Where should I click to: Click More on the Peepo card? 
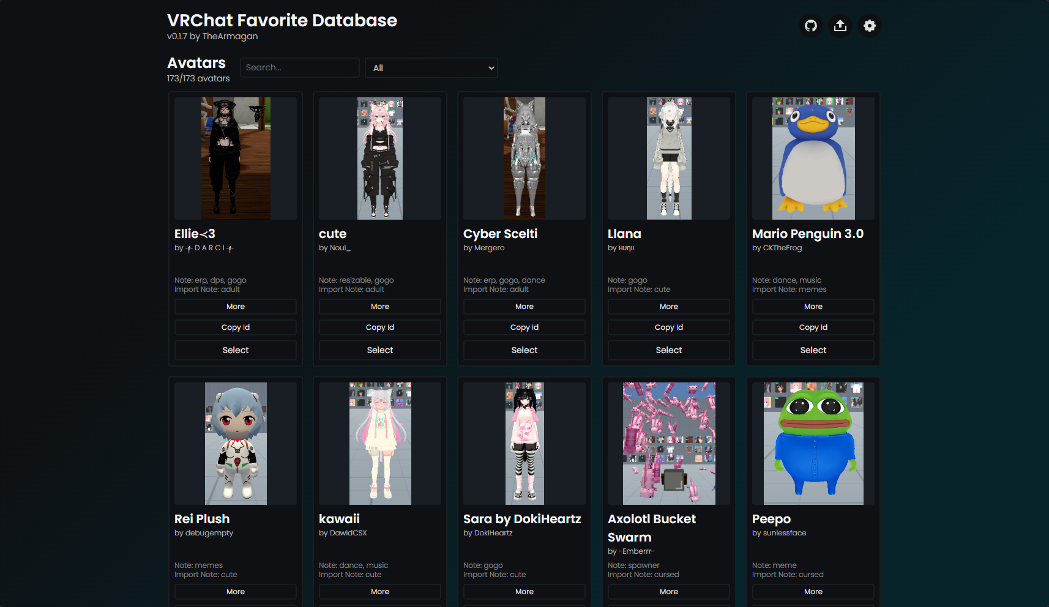(813, 592)
